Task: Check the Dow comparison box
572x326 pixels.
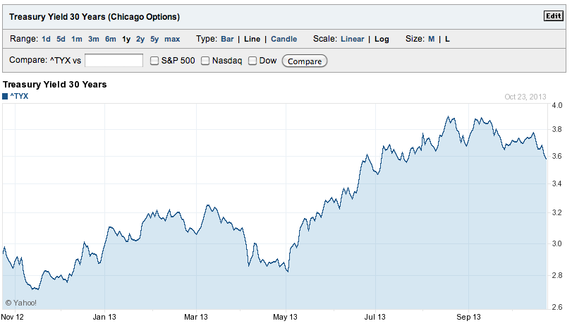Action: (252, 61)
